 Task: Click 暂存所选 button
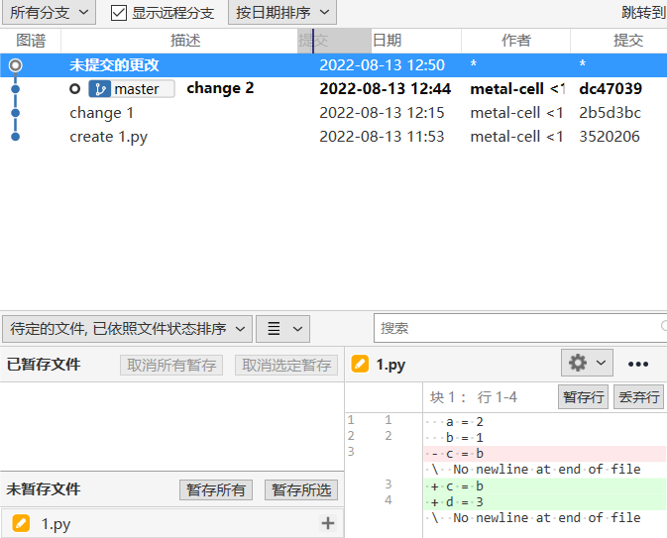pyautogui.click(x=301, y=489)
